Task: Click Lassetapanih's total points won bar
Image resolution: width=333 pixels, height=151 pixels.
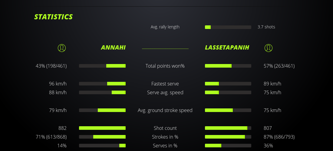Action: pos(228,66)
